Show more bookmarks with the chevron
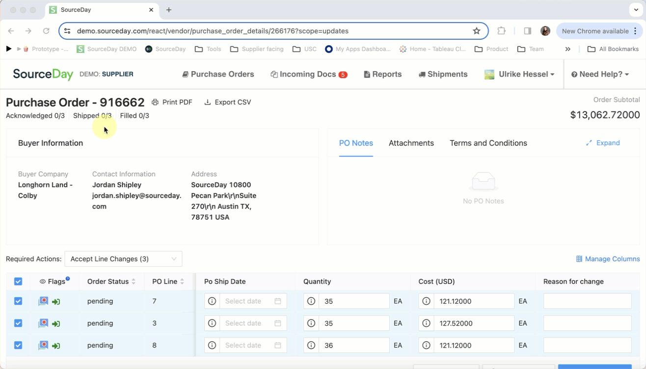The height and width of the screenshot is (369, 646). point(568,49)
